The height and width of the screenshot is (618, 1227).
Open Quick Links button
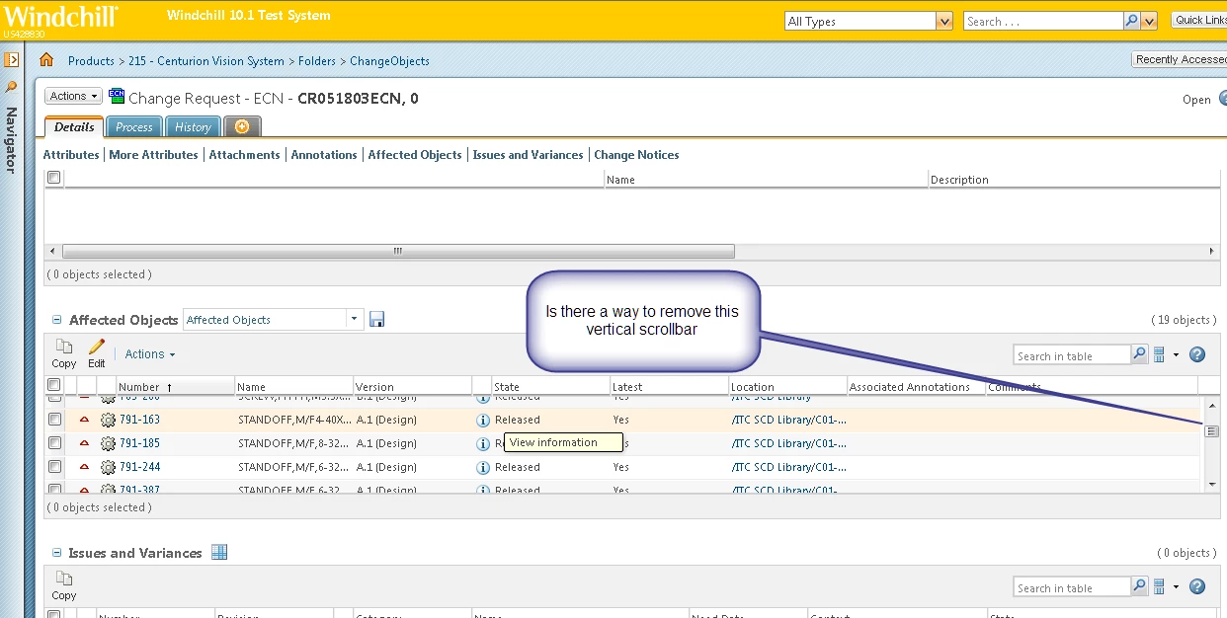pos(1199,20)
